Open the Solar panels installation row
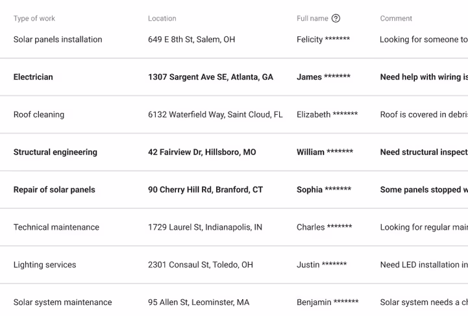468x316 pixels. pos(58,40)
